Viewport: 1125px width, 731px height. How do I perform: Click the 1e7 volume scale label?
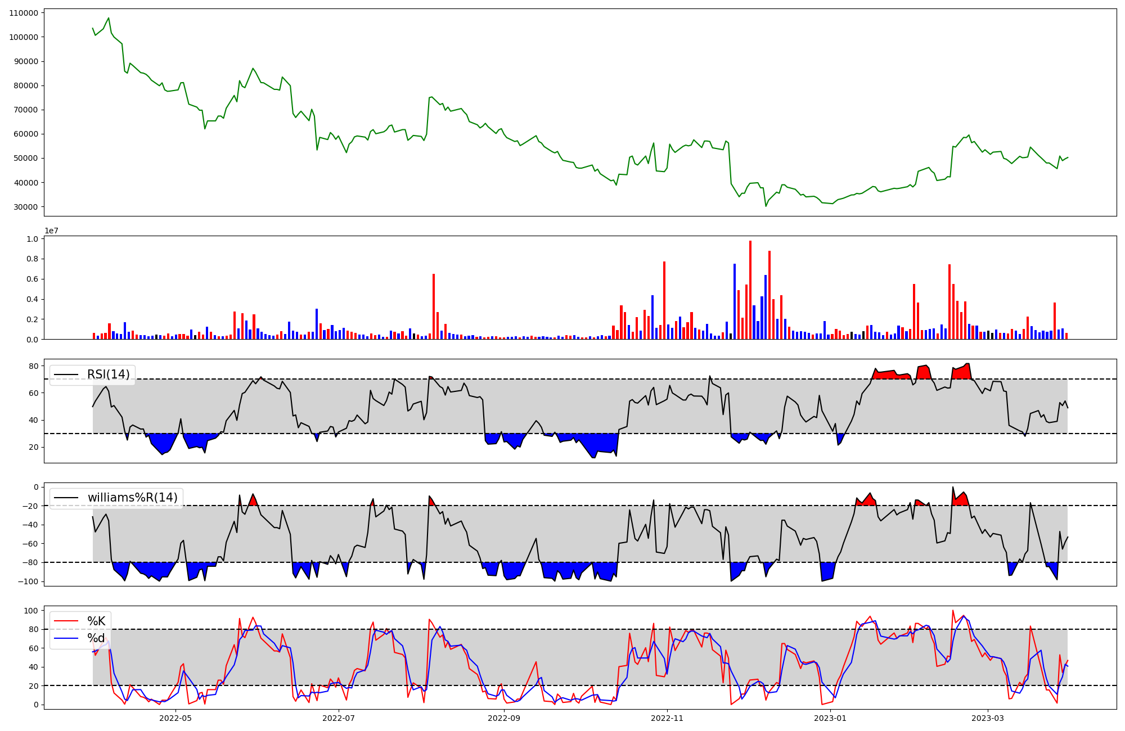(51, 231)
